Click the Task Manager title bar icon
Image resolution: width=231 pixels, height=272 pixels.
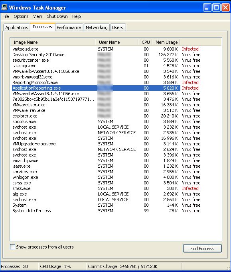[4, 7]
